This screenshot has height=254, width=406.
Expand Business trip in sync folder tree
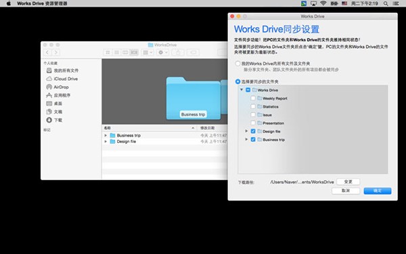coord(246,140)
